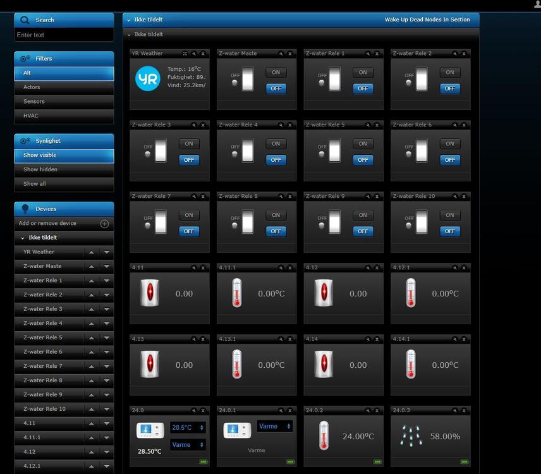This screenshot has width=541, height=474.
Task: Click the Search Enter text field
Action: coord(64,35)
